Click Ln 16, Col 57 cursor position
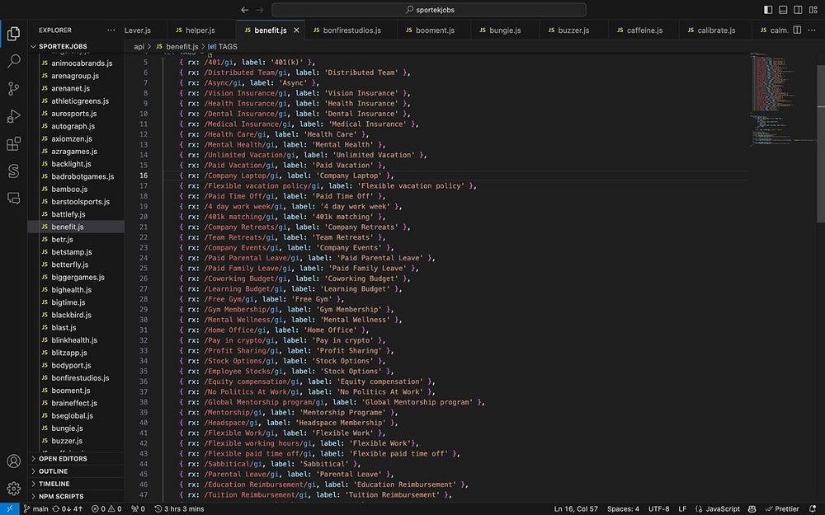This screenshot has height=515, width=825. pos(576,508)
